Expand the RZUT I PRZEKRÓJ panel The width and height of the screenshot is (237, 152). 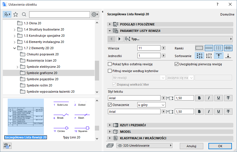pyautogui.click(x=110, y=125)
